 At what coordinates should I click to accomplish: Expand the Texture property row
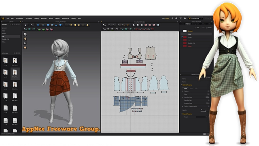pyautogui.click(x=183, y=91)
